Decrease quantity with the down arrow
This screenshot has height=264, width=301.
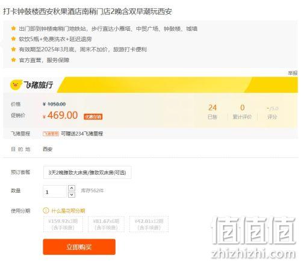(x=72, y=195)
